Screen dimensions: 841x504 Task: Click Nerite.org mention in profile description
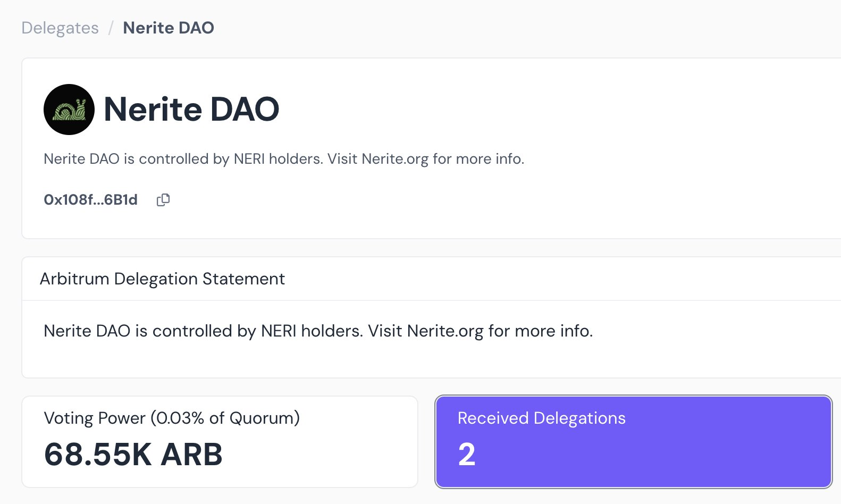coord(395,159)
